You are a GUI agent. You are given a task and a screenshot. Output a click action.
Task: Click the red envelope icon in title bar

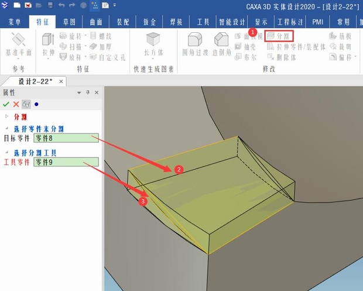pyautogui.click(x=28, y=5)
